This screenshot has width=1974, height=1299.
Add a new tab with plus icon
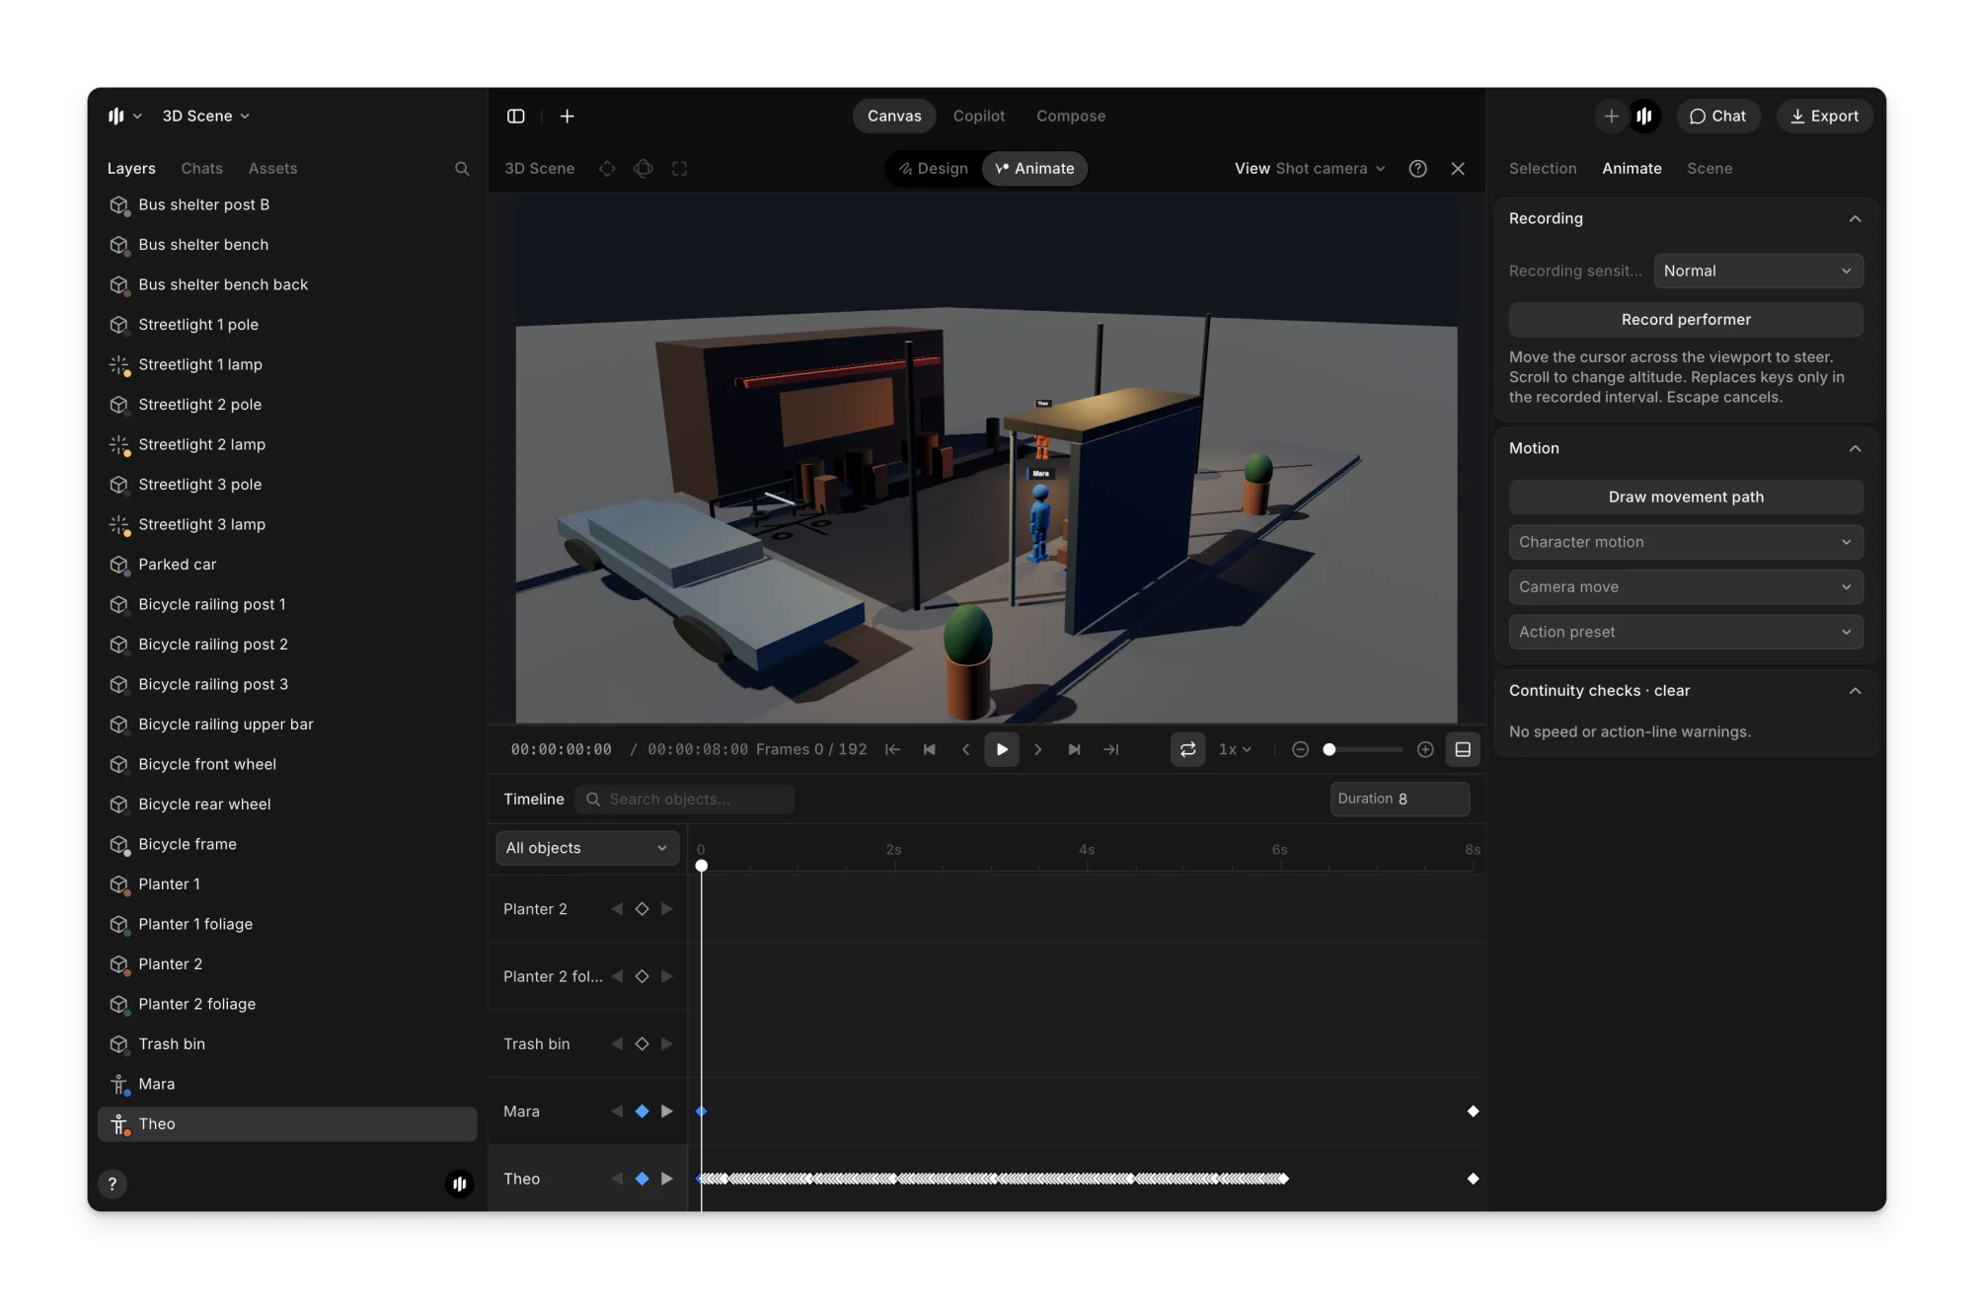point(567,116)
